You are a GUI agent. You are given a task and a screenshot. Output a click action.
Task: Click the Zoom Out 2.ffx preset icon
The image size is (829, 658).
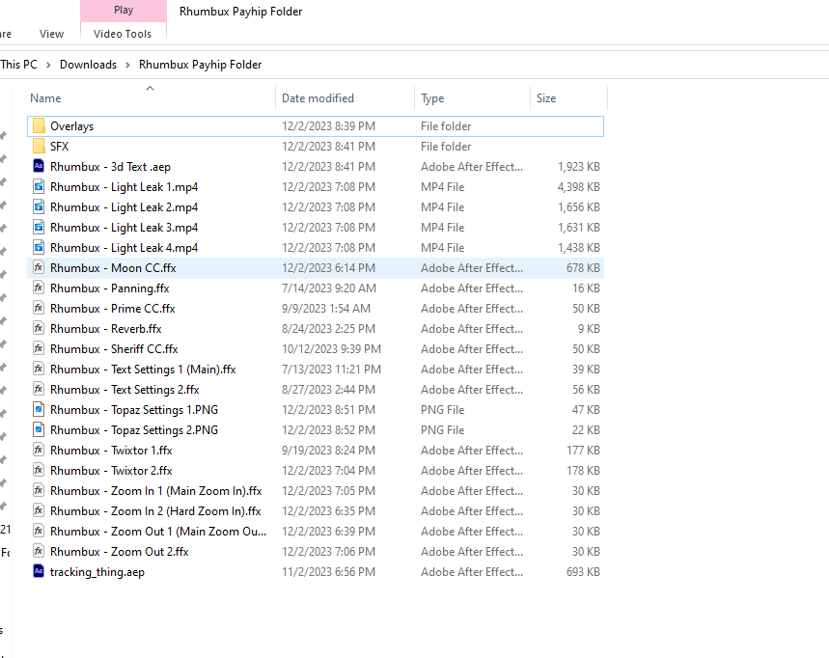point(39,551)
